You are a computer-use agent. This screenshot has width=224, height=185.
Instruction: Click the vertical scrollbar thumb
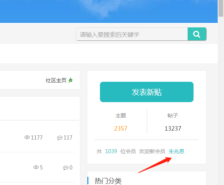221,8
